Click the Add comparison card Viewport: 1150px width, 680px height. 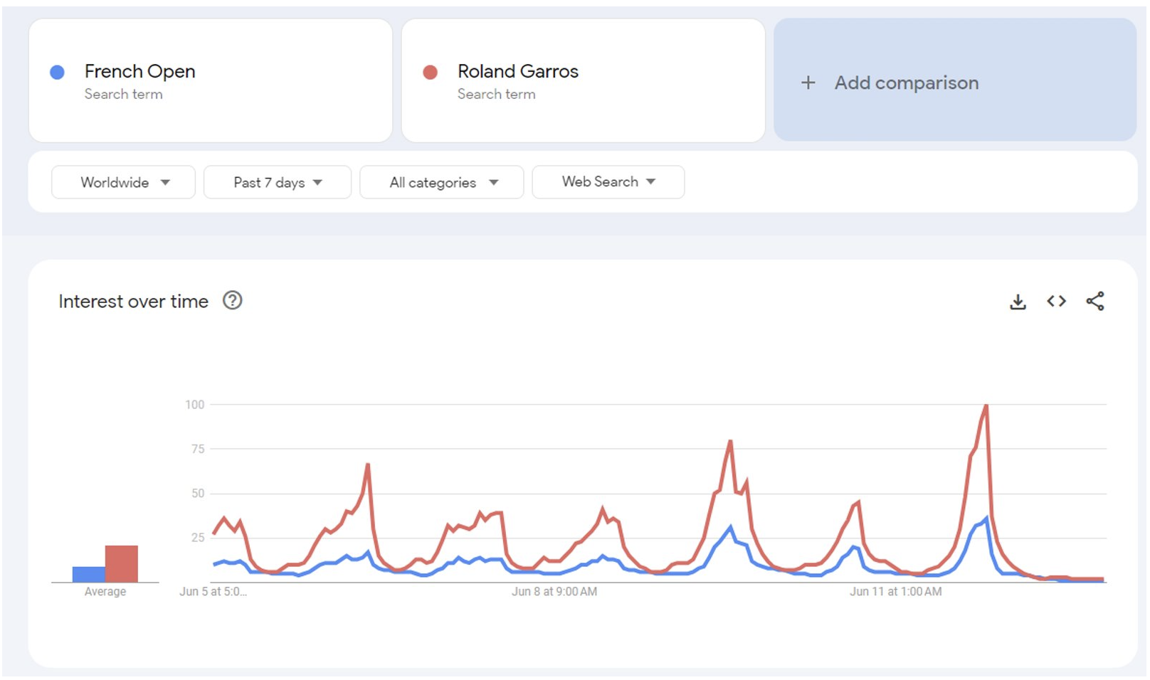click(x=955, y=80)
